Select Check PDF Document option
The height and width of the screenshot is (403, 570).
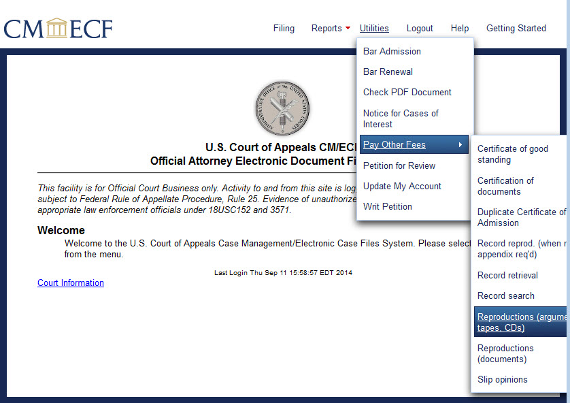click(x=407, y=93)
